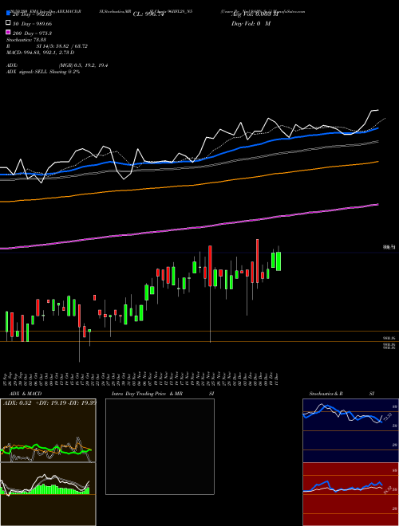The image size is (399, 526).
Task: Click the last green candlestick on chart
Action: [x=279, y=261]
